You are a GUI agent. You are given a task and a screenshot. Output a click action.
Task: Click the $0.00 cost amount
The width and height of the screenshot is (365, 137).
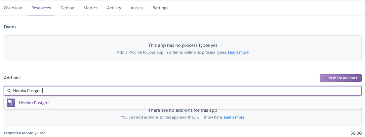coord(356,133)
